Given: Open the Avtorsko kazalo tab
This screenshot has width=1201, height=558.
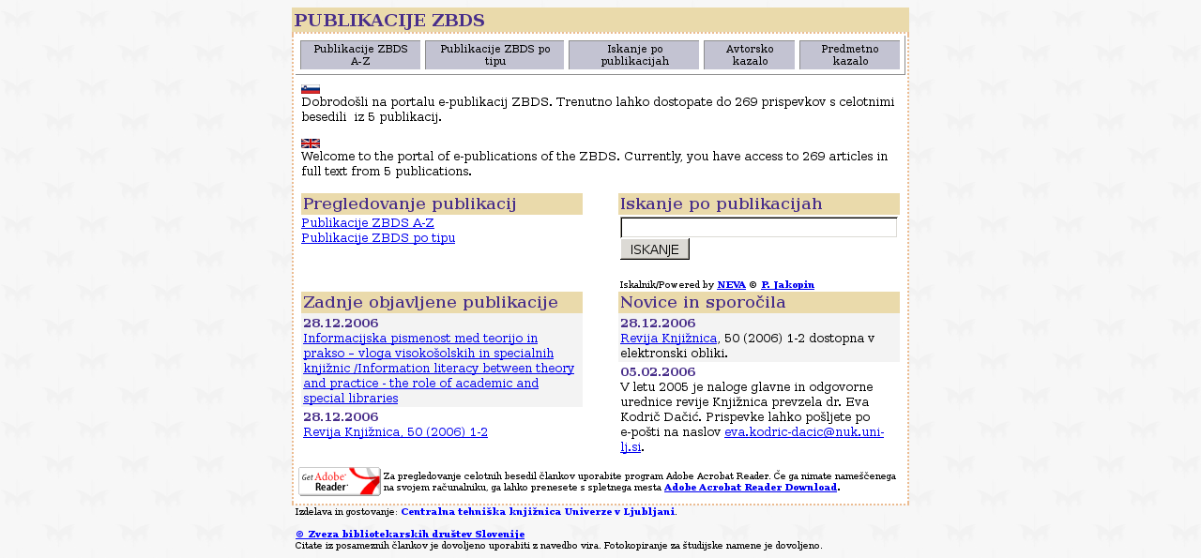Looking at the screenshot, I should [749, 54].
